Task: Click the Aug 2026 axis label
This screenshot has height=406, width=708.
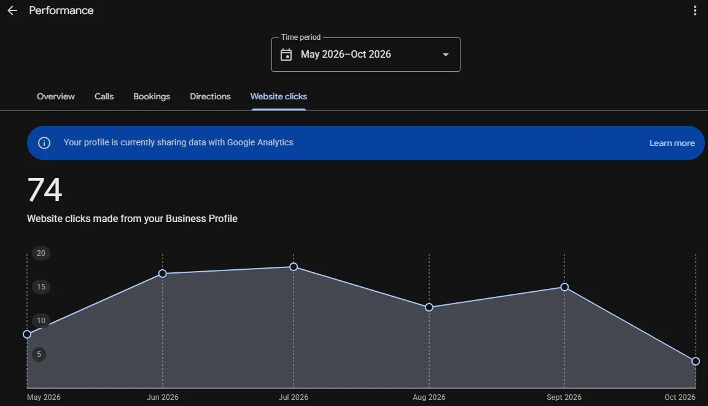Action: tap(429, 397)
